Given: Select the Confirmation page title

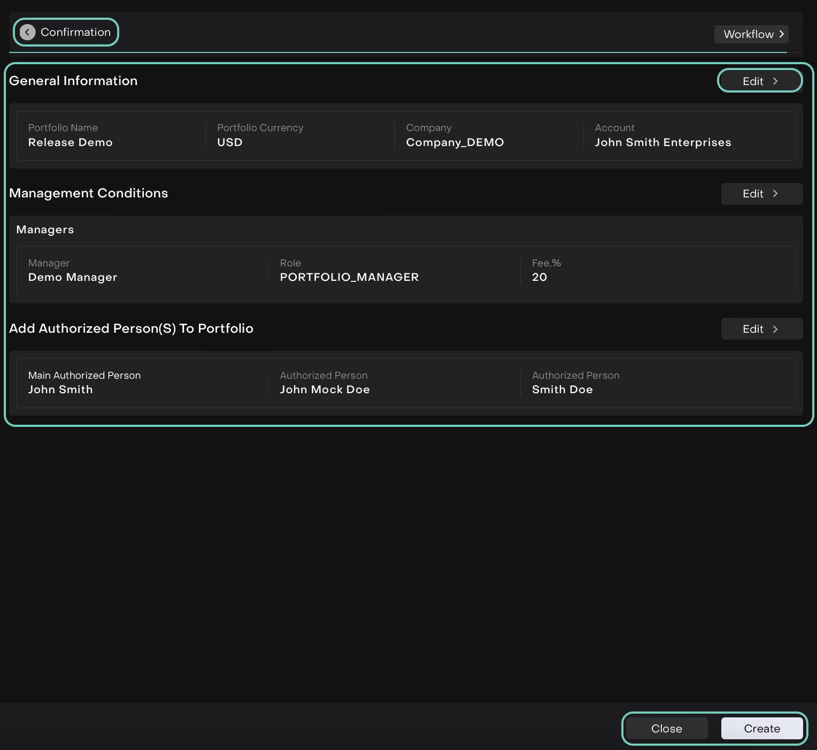Looking at the screenshot, I should point(75,32).
